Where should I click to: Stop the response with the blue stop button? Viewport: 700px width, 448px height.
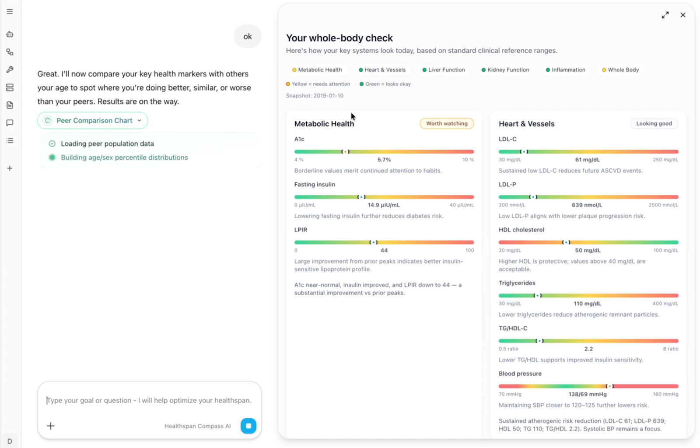click(x=248, y=426)
